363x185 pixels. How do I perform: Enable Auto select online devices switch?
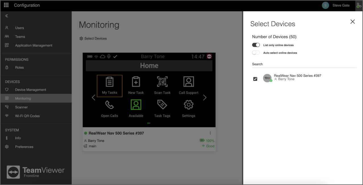(x=256, y=53)
